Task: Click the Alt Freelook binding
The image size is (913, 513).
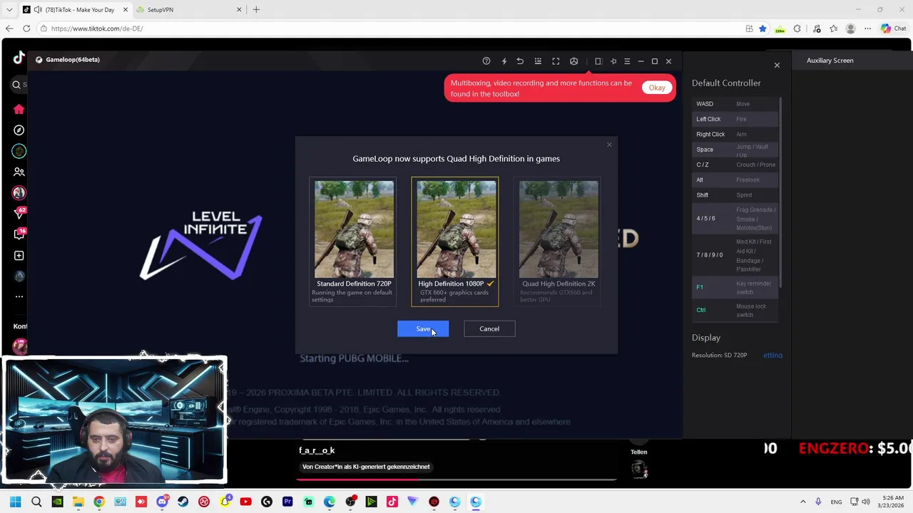Action: pos(735,180)
